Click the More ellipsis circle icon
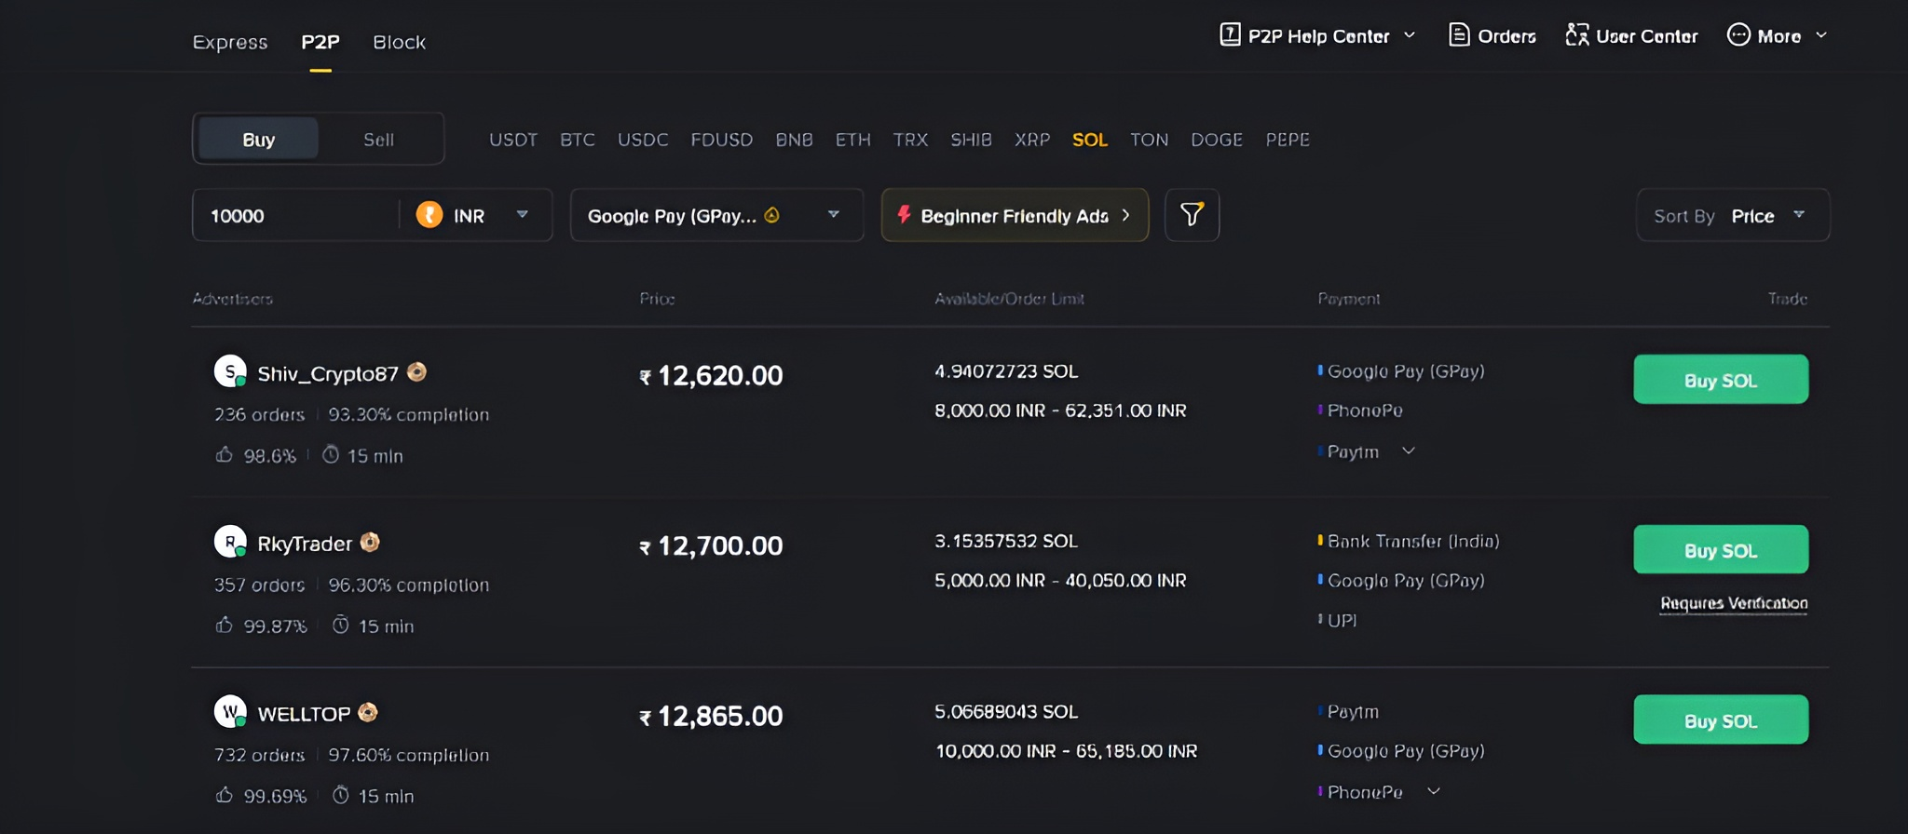Screen dimensions: 1908x834 [1738, 35]
